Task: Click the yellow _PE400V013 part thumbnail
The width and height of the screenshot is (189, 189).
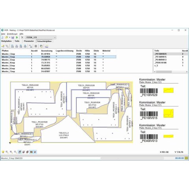Action: [169, 136]
